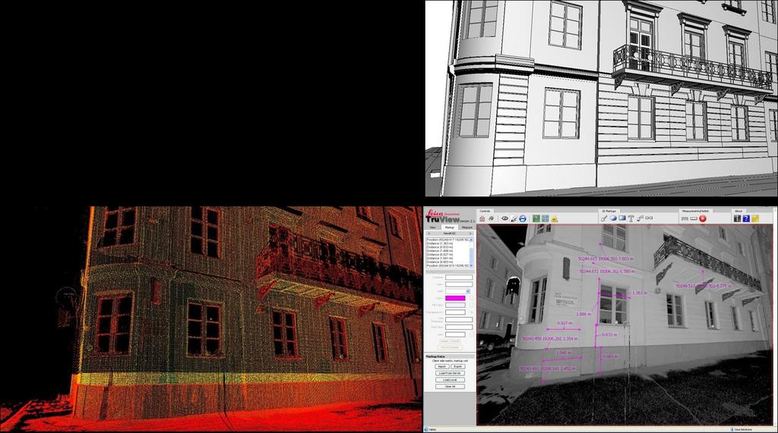
Task: Click the Import button
Action: click(442, 366)
